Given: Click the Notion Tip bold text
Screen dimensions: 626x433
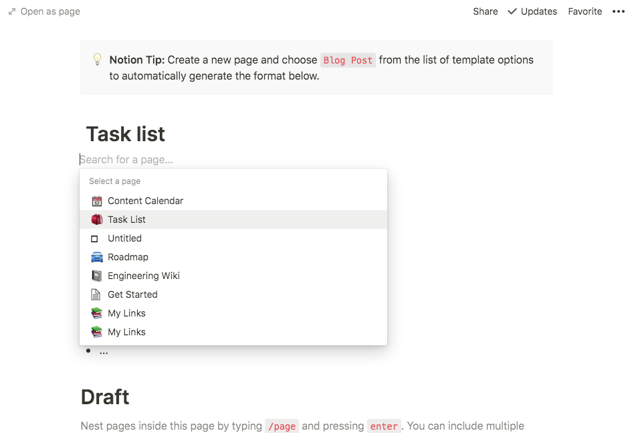Looking at the screenshot, I should pyautogui.click(x=137, y=60).
